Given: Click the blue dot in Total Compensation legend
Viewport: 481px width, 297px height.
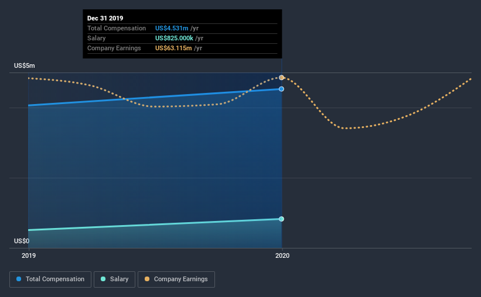Looking at the screenshot, I should coord(19,279).
